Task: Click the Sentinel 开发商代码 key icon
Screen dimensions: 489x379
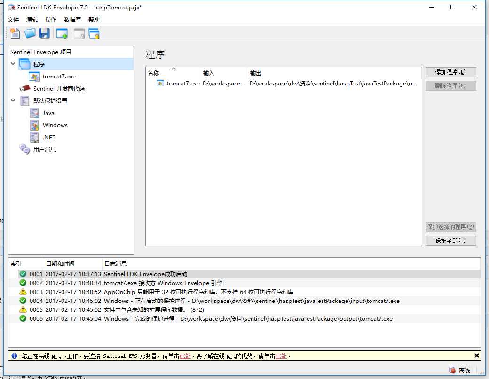Action: [25, 88]
